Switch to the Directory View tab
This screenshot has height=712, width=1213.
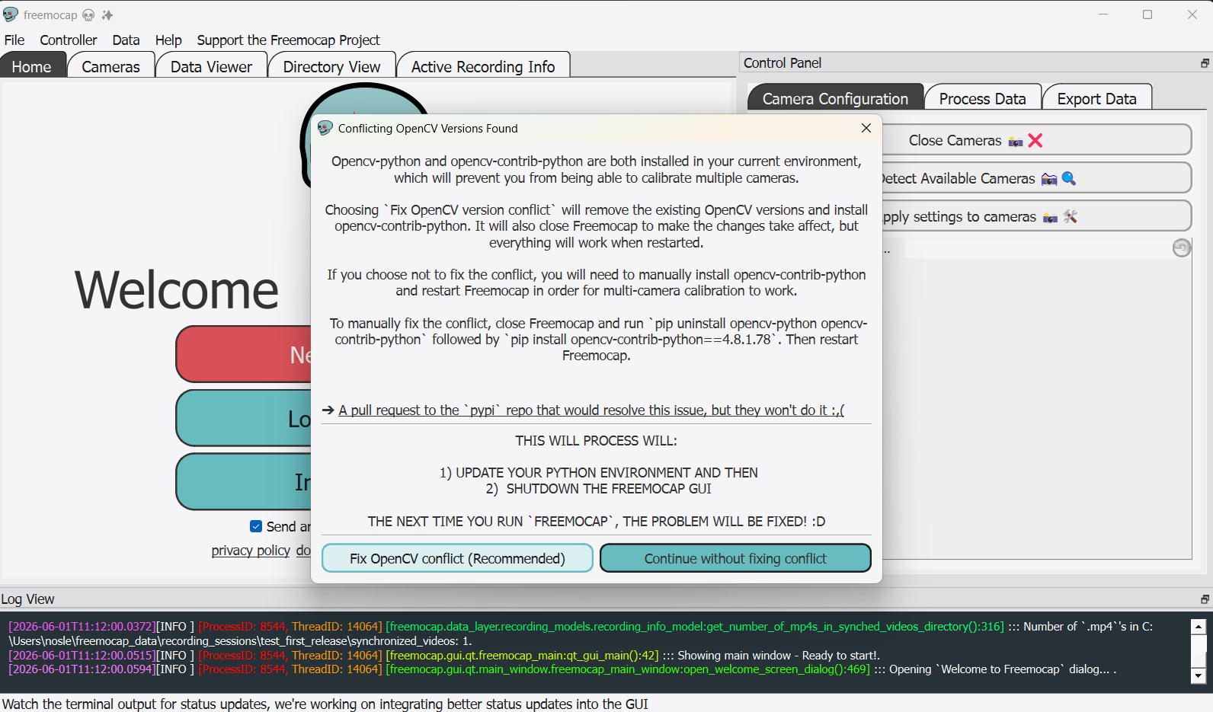tap(331, 66)
